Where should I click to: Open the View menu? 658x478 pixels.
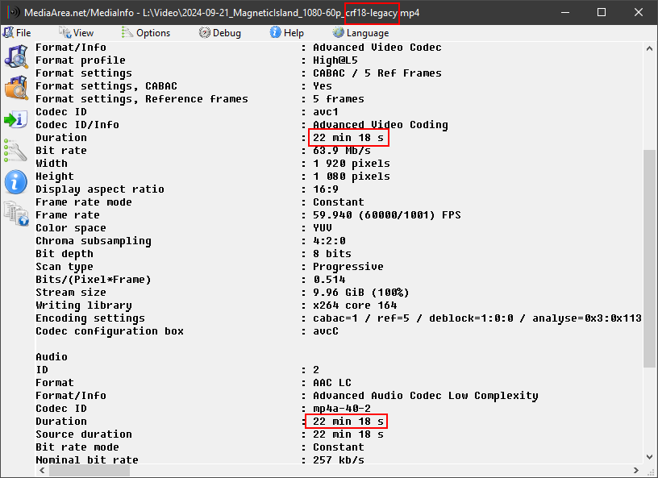coord(77,33)
